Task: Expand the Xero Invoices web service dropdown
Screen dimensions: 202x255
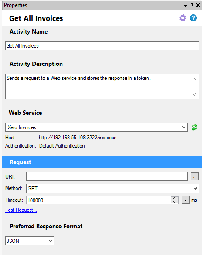Action: [x=184, y=127]
